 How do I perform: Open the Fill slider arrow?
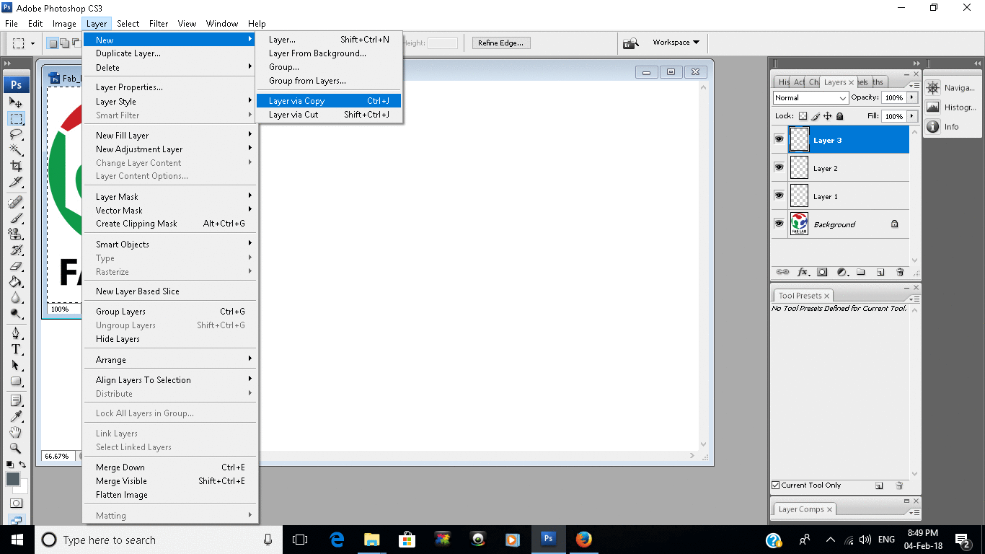point(912,116)
